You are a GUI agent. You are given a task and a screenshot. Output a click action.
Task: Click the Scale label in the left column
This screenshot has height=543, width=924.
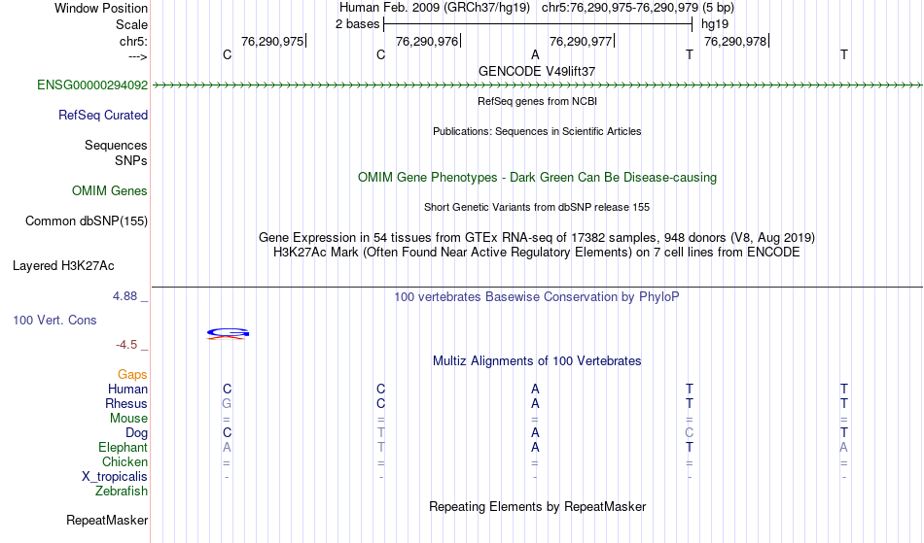(132, 24)
